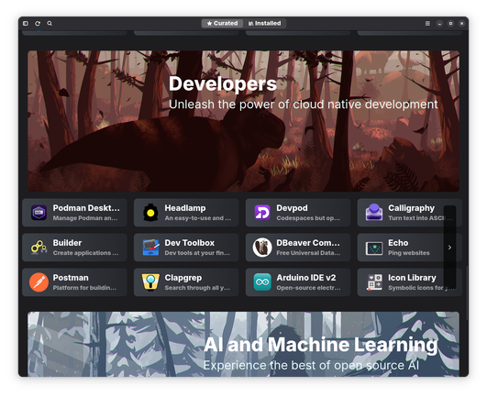487x397 pixels.
Task: Click the Devpod purple icon
Action: pos(262,213)
